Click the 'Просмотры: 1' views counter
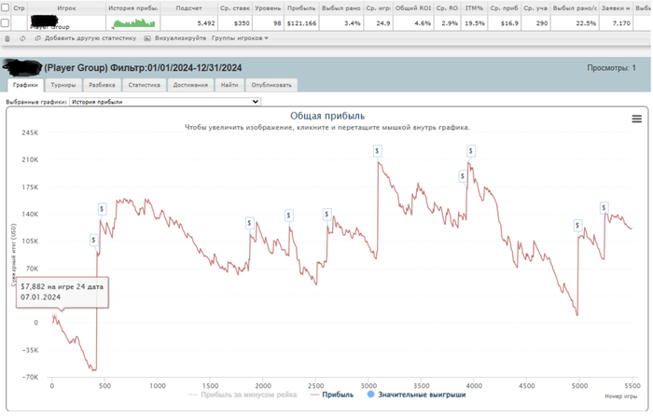Screen dimensions: 653x416 (611, 68)
